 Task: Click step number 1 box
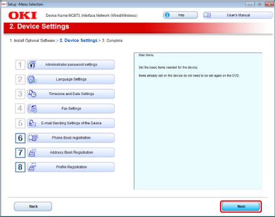(x=20, y=65)
